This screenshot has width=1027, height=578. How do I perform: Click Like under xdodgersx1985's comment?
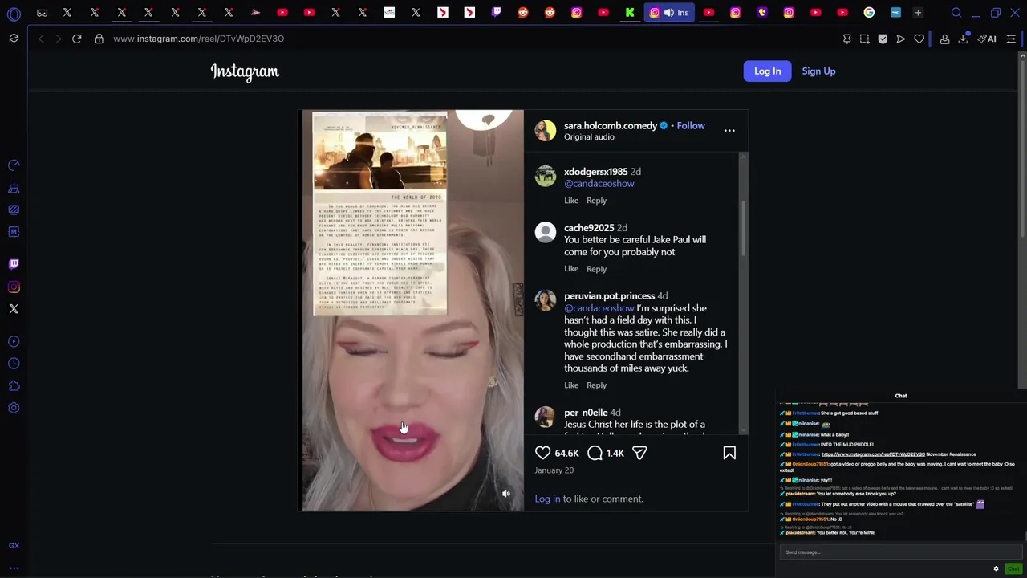tap(571, 201)
